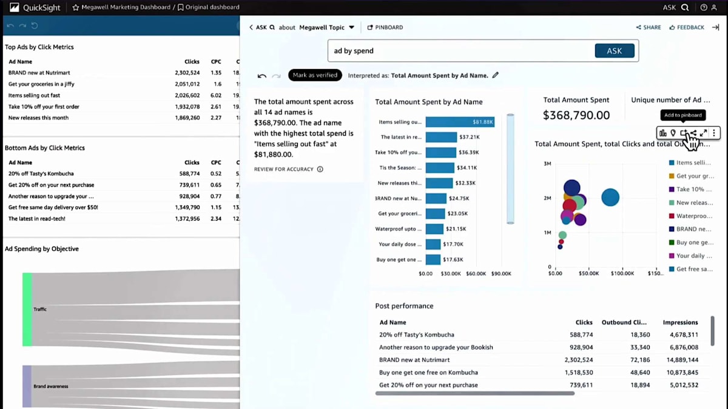Redo in the dashboard toolbar
The image size is (728, 409).
point(22,25)
